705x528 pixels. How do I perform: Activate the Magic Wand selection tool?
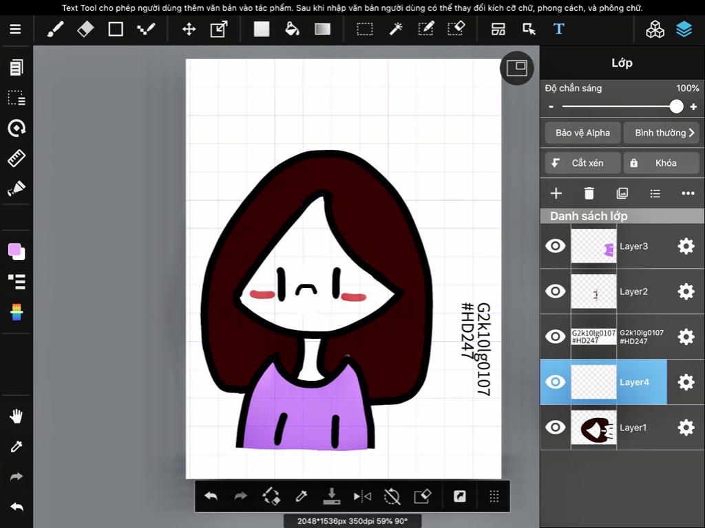396,30
